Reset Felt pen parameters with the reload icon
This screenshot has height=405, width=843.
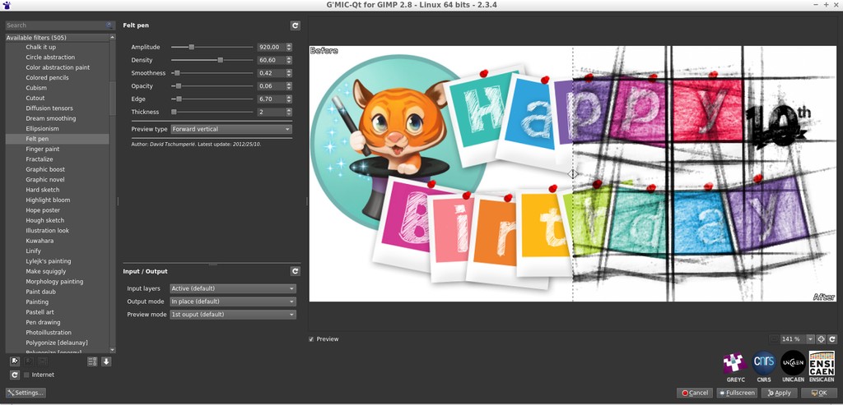coord(296,25)
